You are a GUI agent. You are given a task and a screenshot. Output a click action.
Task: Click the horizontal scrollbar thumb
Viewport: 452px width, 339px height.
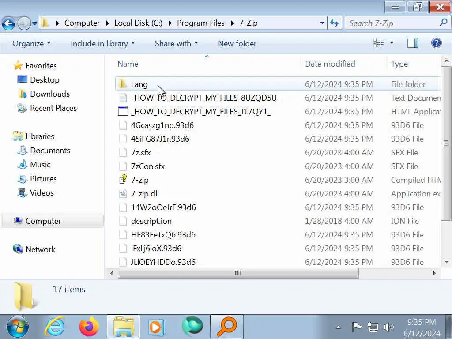238,273
